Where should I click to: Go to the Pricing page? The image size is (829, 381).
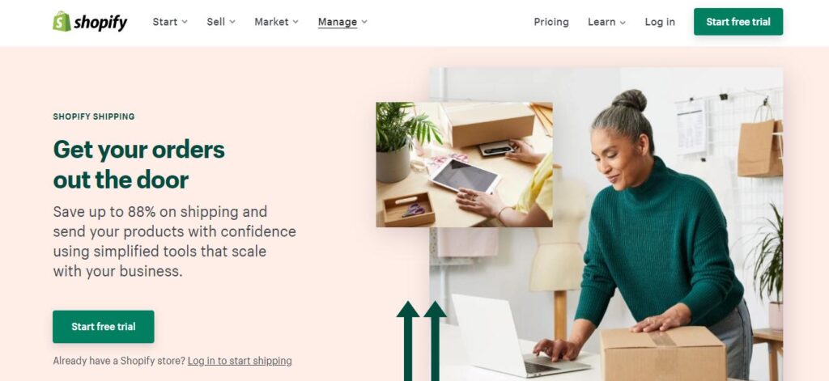[551, 22]
